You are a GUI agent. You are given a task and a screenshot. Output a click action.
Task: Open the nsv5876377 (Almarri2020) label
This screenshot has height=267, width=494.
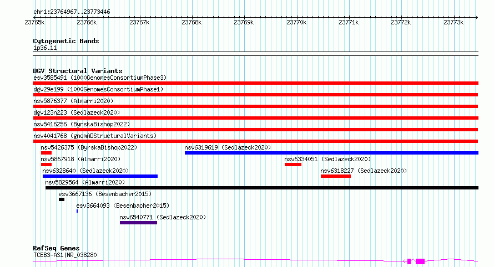(73, 101)
